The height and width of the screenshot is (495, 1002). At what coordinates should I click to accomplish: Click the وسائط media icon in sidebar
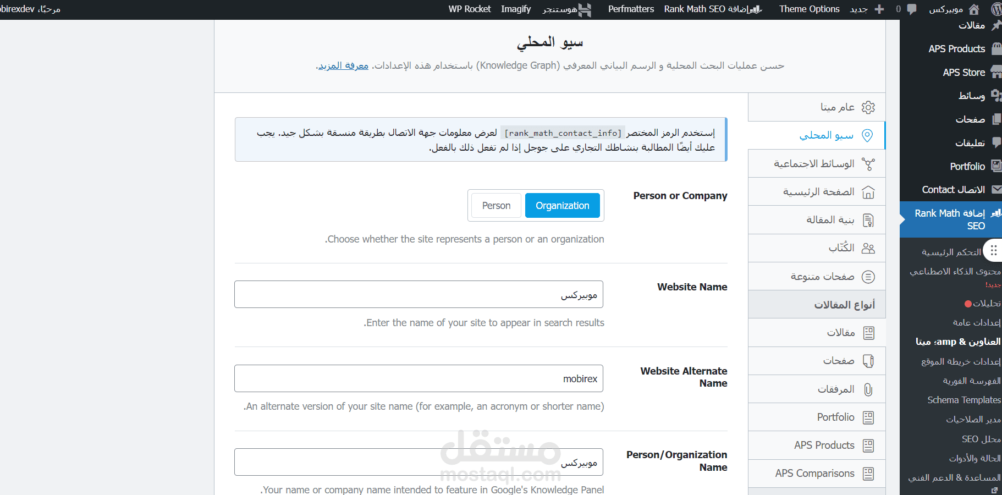click(996, 96)
